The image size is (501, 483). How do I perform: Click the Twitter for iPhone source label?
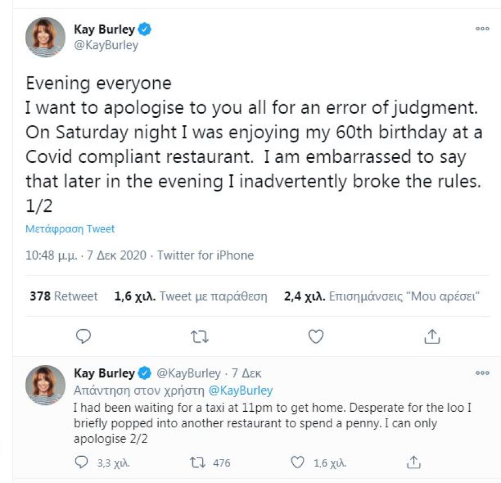tap(205, 255)
